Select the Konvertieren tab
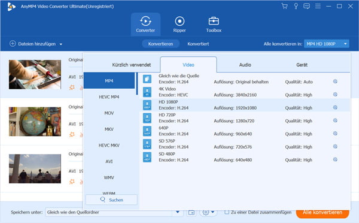Viewport: 359px width, 223px height. [x=160, y=44]
